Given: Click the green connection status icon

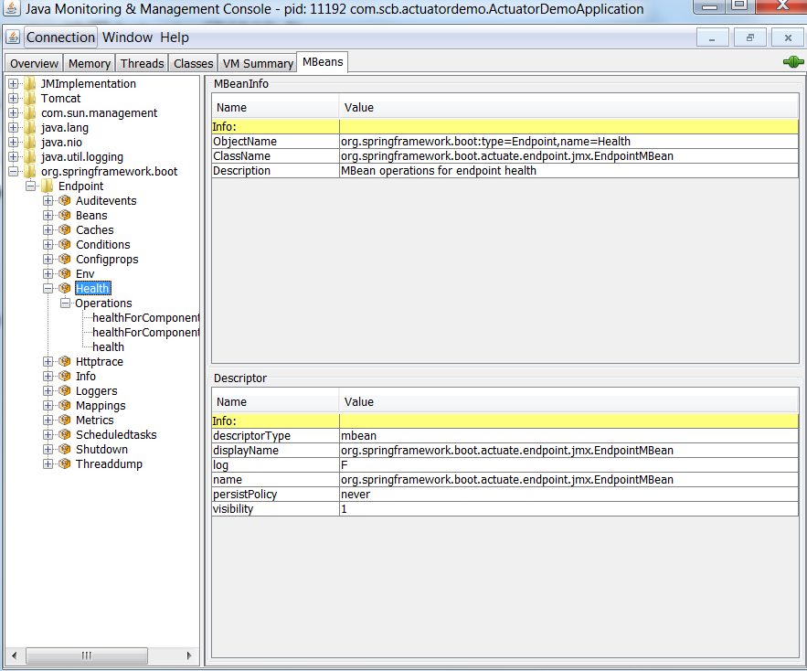Looking at the screenshot, I should pos(793,62).
